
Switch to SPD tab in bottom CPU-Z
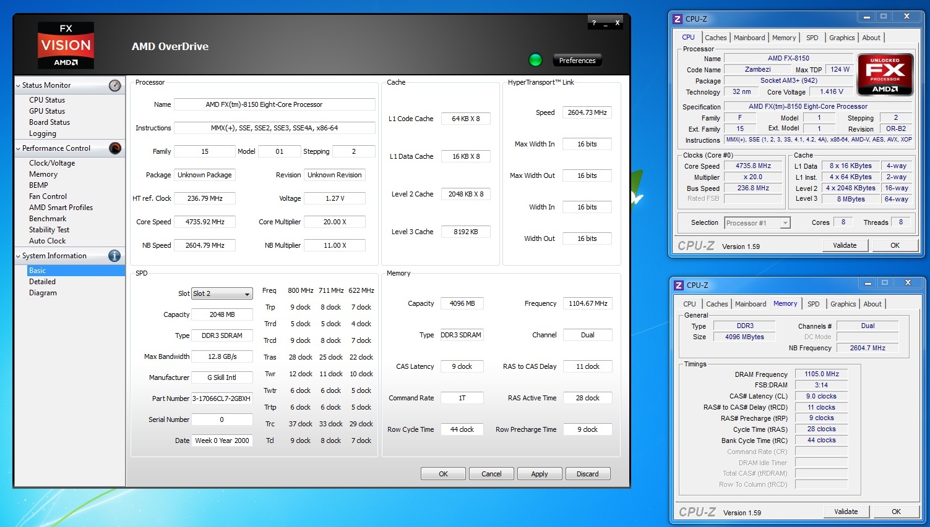[814, 304]
